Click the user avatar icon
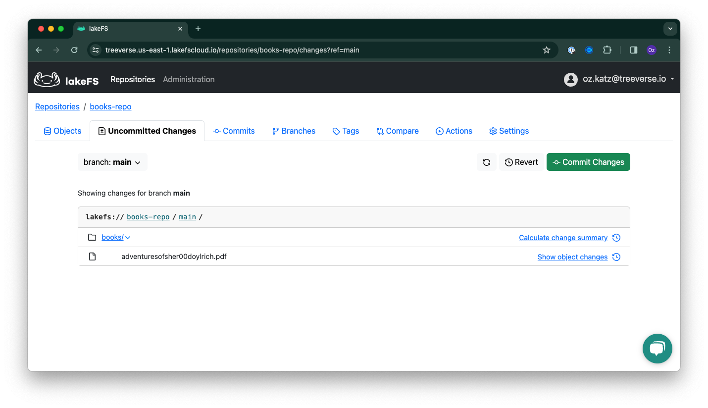Image resolution: width=708 pixels, height=408 pixels. tap(571, 79)
